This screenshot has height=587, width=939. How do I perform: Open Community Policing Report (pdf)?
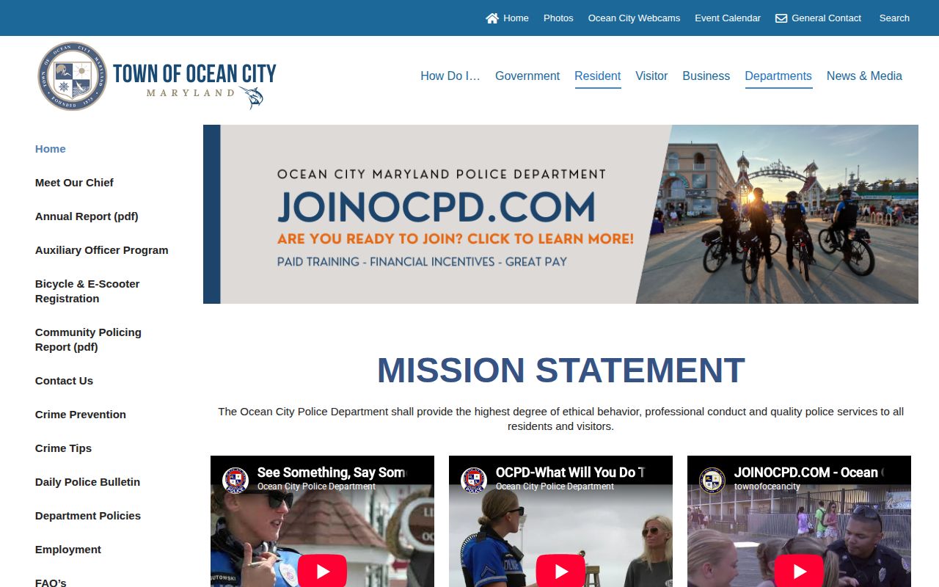88,340
